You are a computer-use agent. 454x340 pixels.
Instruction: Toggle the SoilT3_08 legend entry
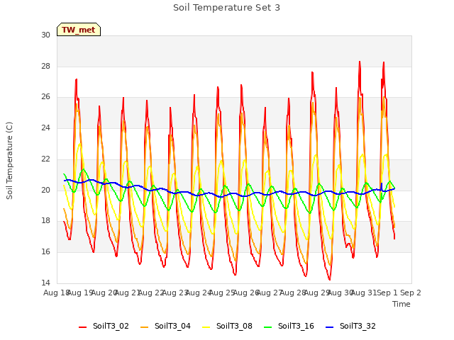click(x=227, y=326)
